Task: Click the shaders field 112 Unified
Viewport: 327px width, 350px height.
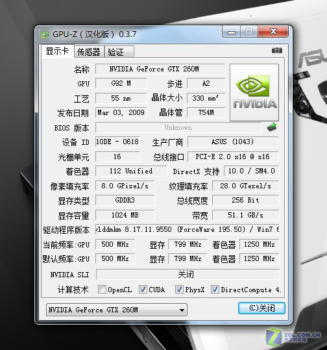Action: coord(131,171)
